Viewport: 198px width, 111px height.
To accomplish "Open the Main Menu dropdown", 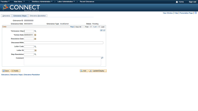I will 19,2.
